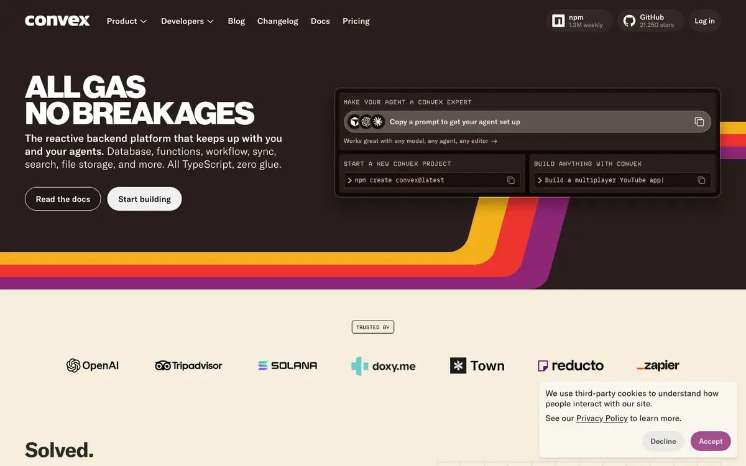
Task: Click the Read the docs button
Action: click(x=63, y=199)
